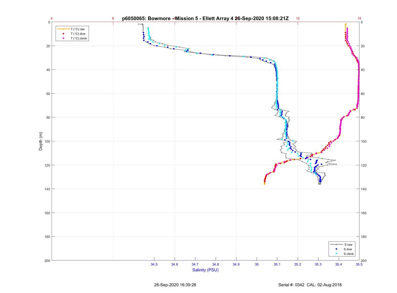
Task: Click the salinity tick label 35.3
Action: (x=318, y=264)
